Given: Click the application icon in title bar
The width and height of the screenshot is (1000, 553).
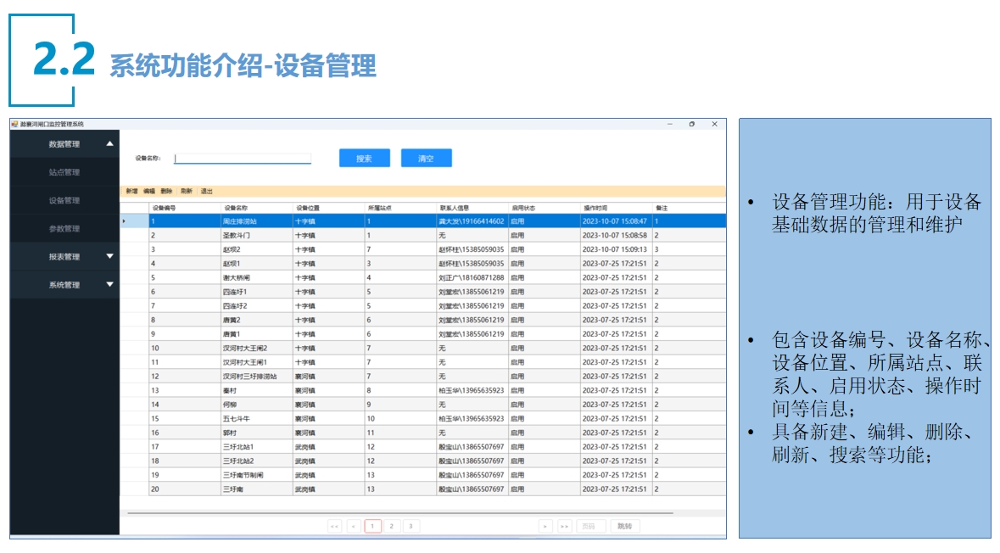Looking at the screenshot, I should tap(15, 124).
